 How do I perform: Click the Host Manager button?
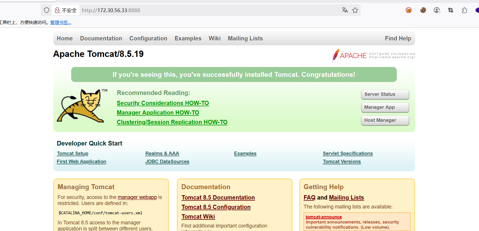point(385,120)
